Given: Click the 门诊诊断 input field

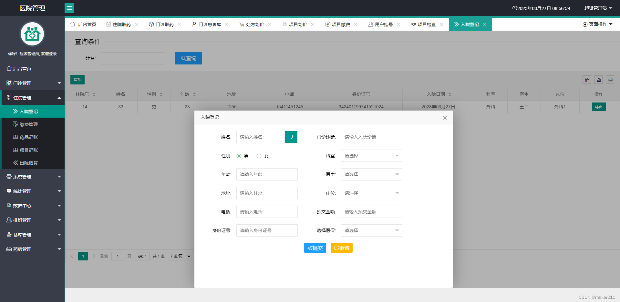Looking at the screenshot, I should click(x=372, y=137).
